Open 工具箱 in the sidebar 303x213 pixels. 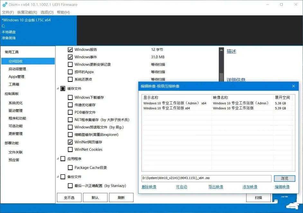coord(14,84)
